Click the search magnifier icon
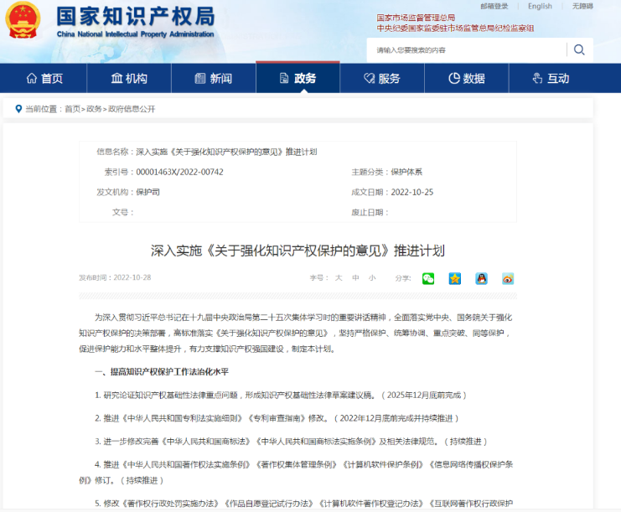This screenshot has height=512, width=621. tap(579, 50)
